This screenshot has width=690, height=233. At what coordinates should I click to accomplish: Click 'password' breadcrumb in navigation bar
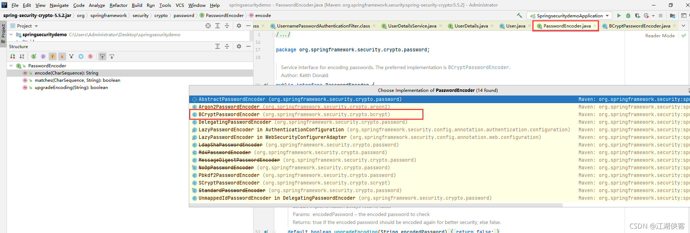[184, 16]
